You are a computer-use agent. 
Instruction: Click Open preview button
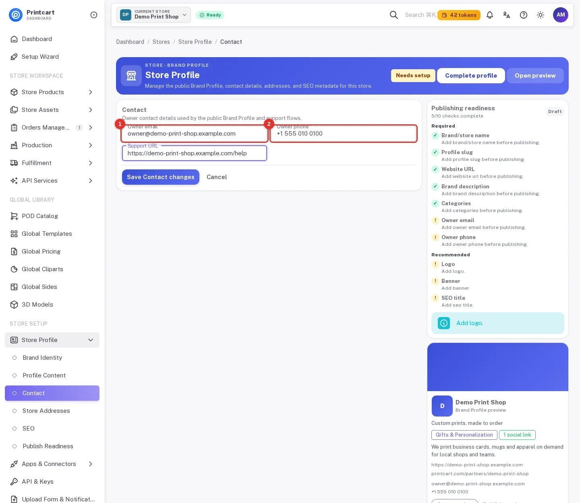[x=535, y=76]
